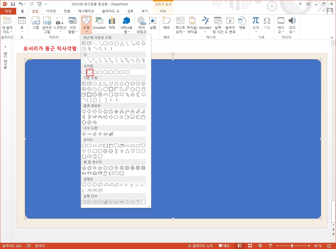Image resolution: width=336 pixels, height=249 pixels.
Task: Pick the not-equal math shape
Action: [111, 134]
